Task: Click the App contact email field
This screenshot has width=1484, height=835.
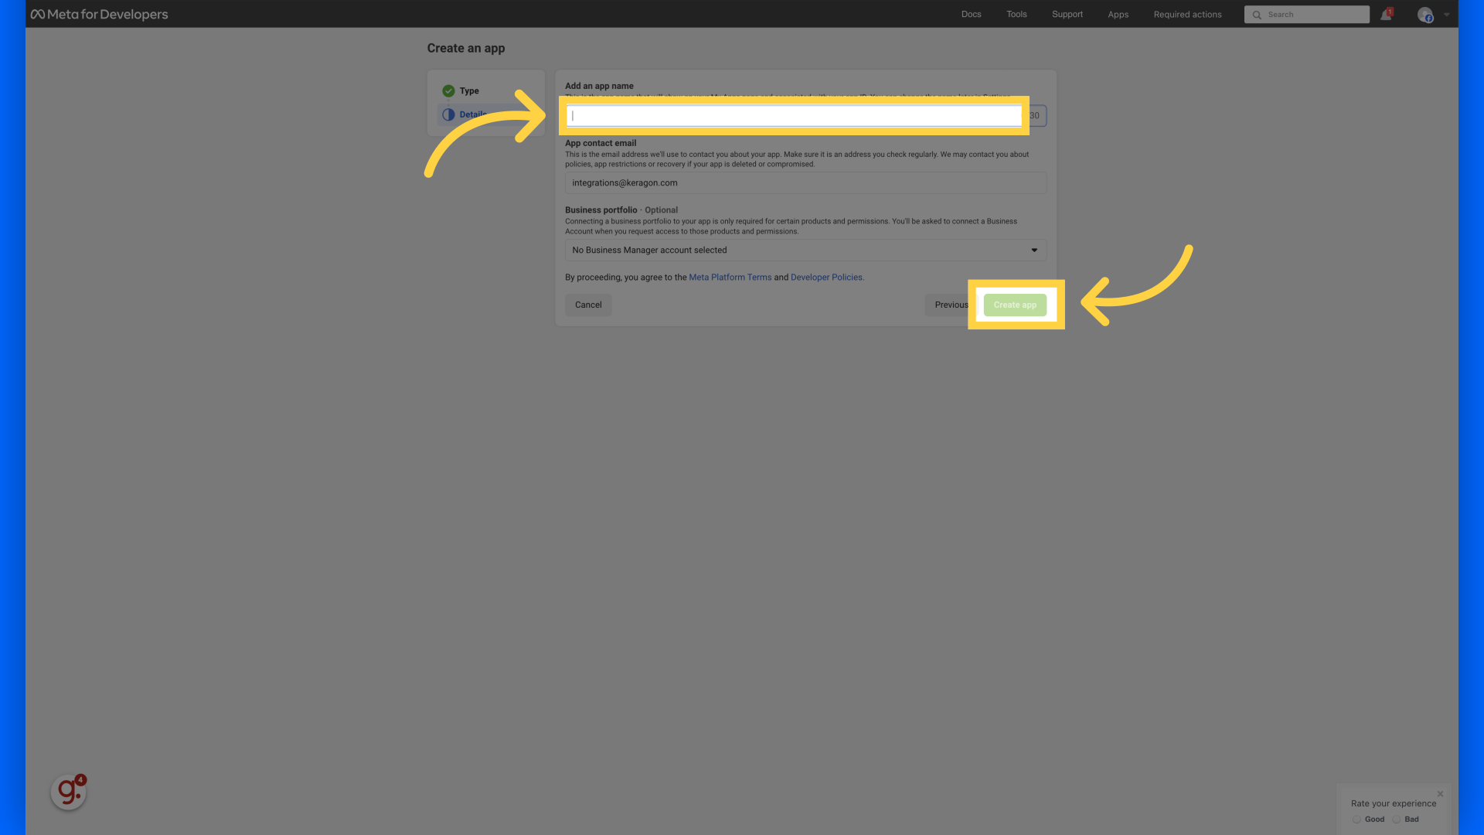Action: [x=805, y=183]
